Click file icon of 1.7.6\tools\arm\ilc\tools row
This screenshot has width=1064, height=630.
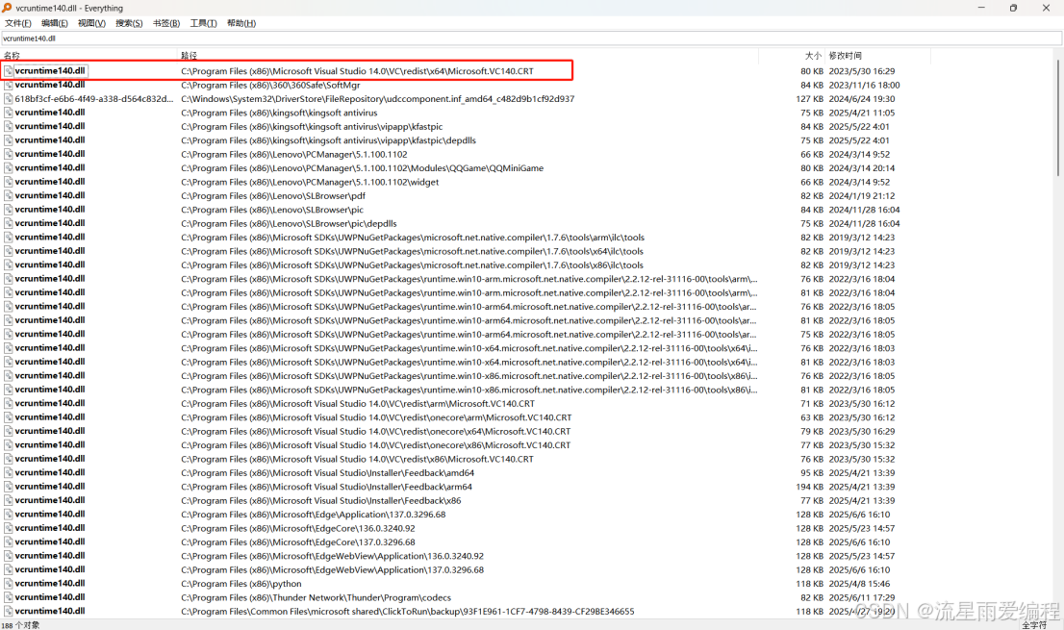tap(8, 238)
